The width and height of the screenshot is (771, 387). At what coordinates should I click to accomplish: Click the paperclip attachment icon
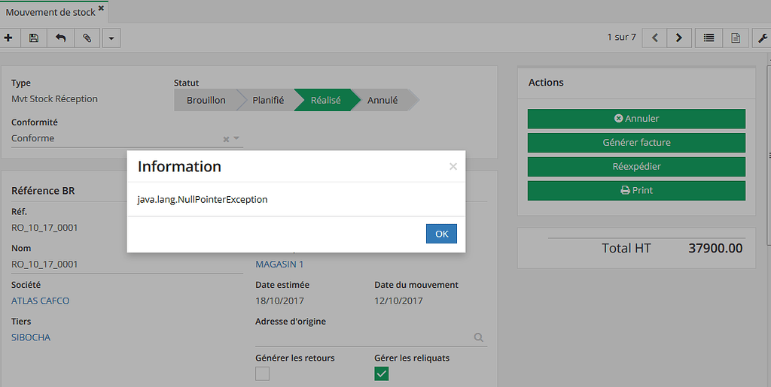pos(87,38)
